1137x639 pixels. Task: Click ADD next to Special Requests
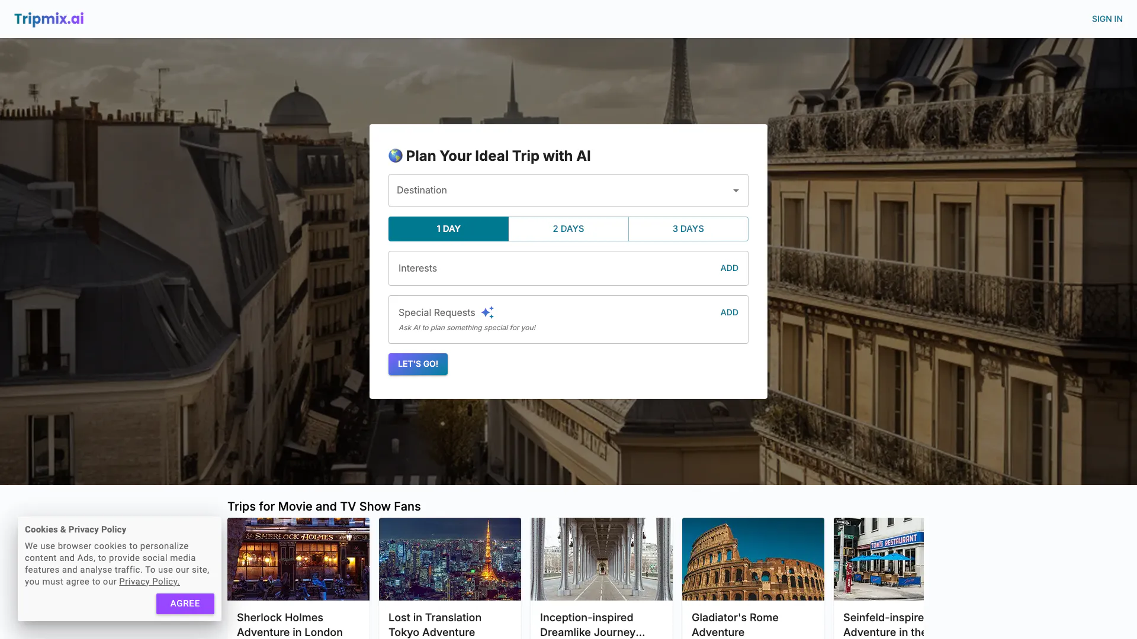tap(729, 312)
